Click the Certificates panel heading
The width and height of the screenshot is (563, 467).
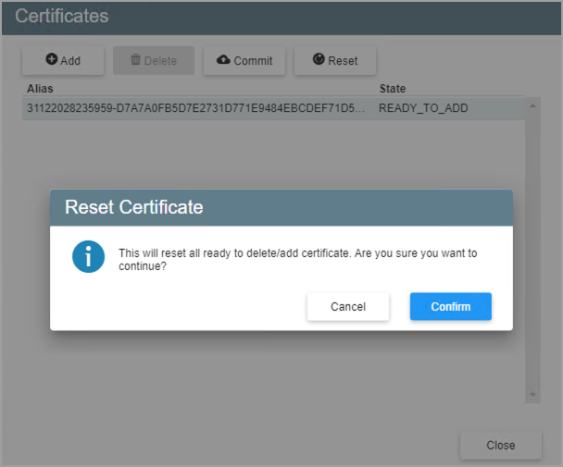[x=62, y=17]
